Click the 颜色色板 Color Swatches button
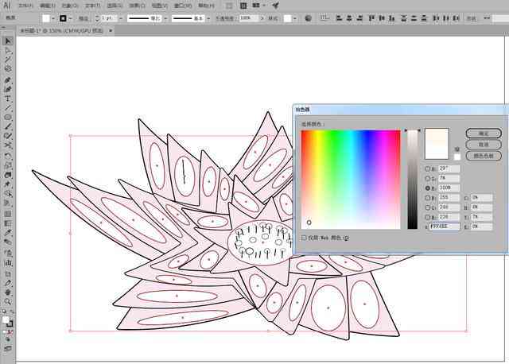Screen dimensions: 509x364 pyautogui.click(x=484, y=156)
